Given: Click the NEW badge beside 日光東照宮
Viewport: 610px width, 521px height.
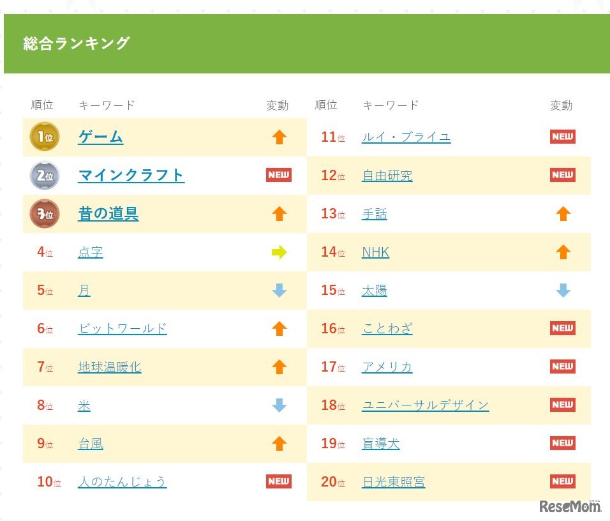Looking at the screenshot, I should (562, 481).
